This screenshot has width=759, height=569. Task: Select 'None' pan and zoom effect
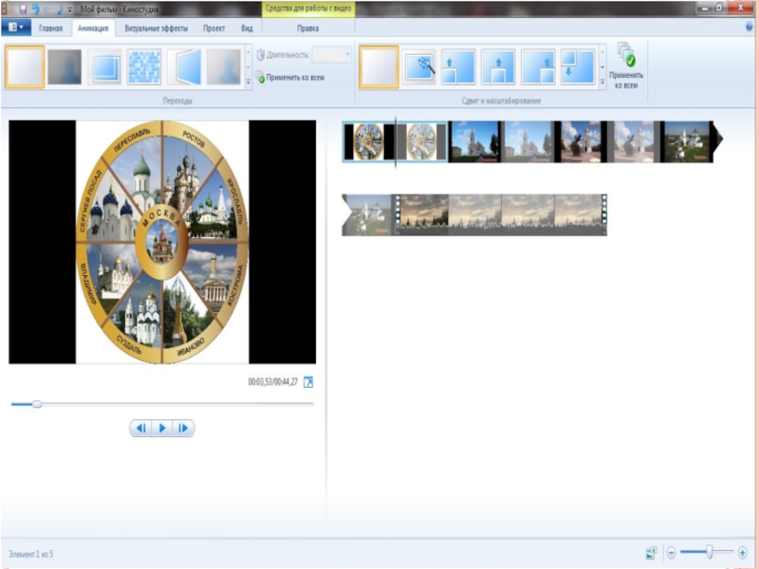tap(379, 66)
